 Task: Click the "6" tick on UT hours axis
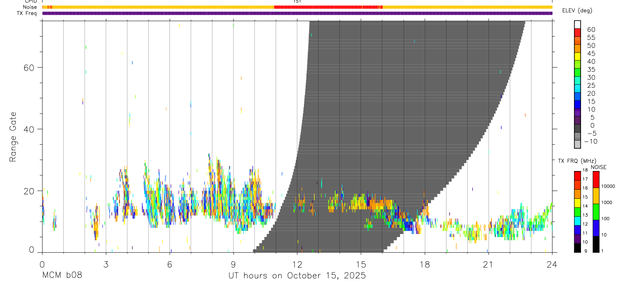click(x=169, y=264)
